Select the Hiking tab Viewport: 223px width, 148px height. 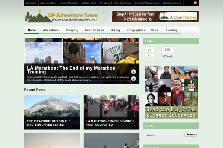point(115,30)
